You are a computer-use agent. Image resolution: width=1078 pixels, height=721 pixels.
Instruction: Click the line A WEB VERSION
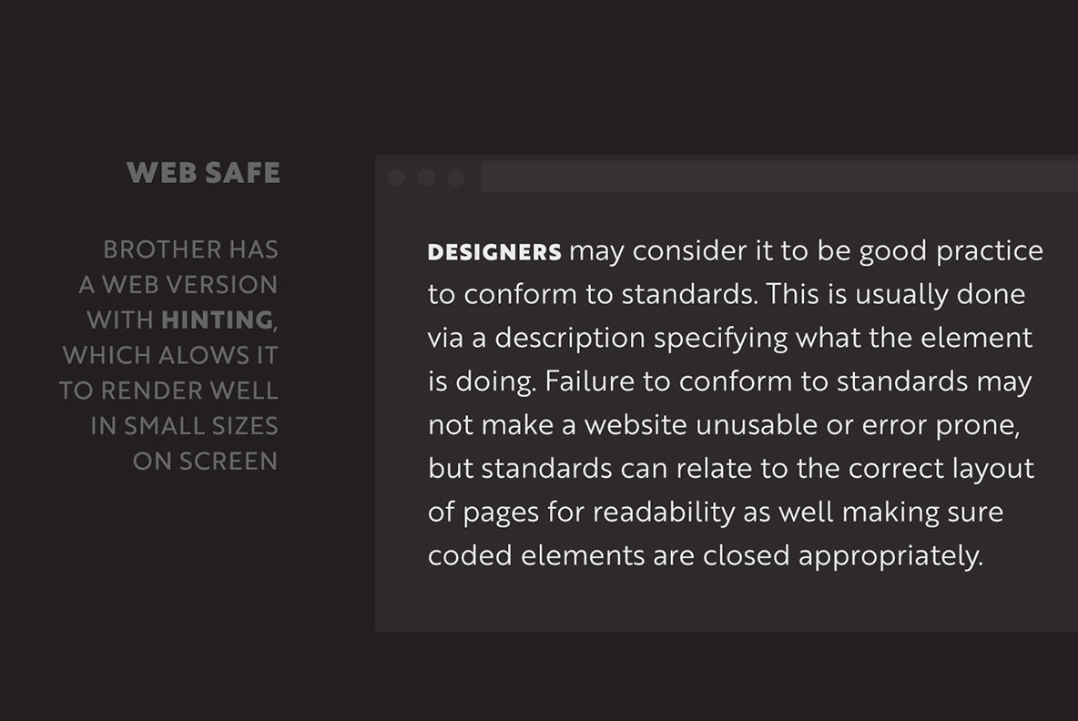coord(178,285)
